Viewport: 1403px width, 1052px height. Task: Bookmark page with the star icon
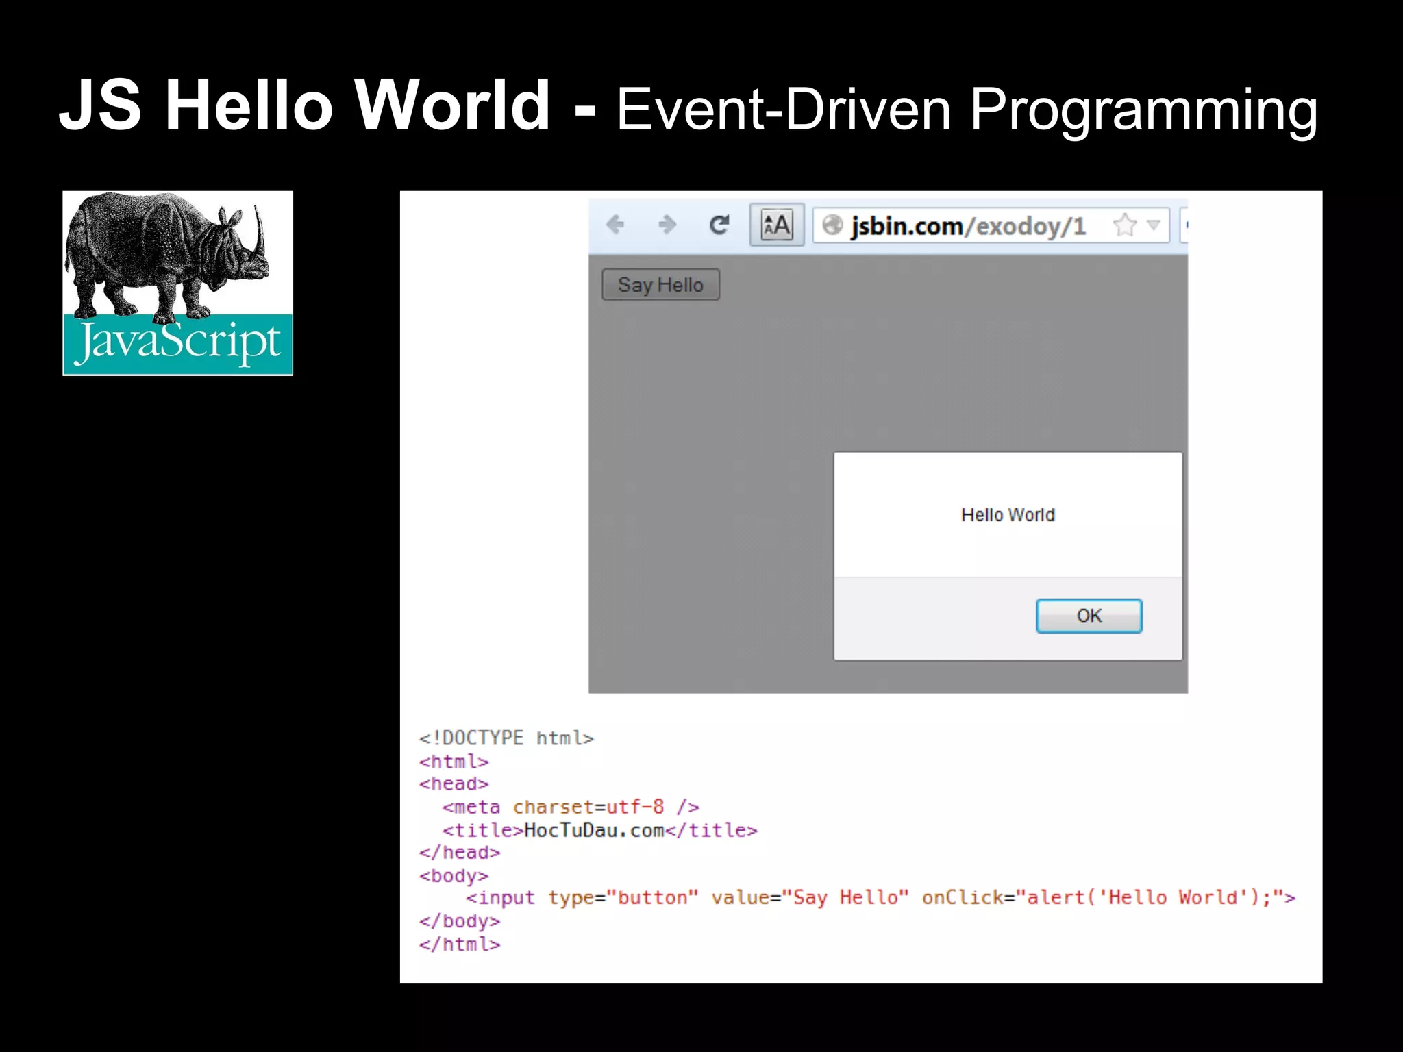click(x=1124, y=225)
